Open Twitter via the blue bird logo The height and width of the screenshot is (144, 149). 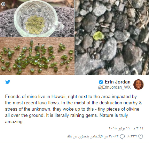[x=8, y=82]
